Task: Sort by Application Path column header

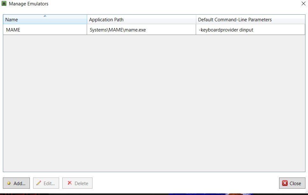Action: (x=141, y=19)
